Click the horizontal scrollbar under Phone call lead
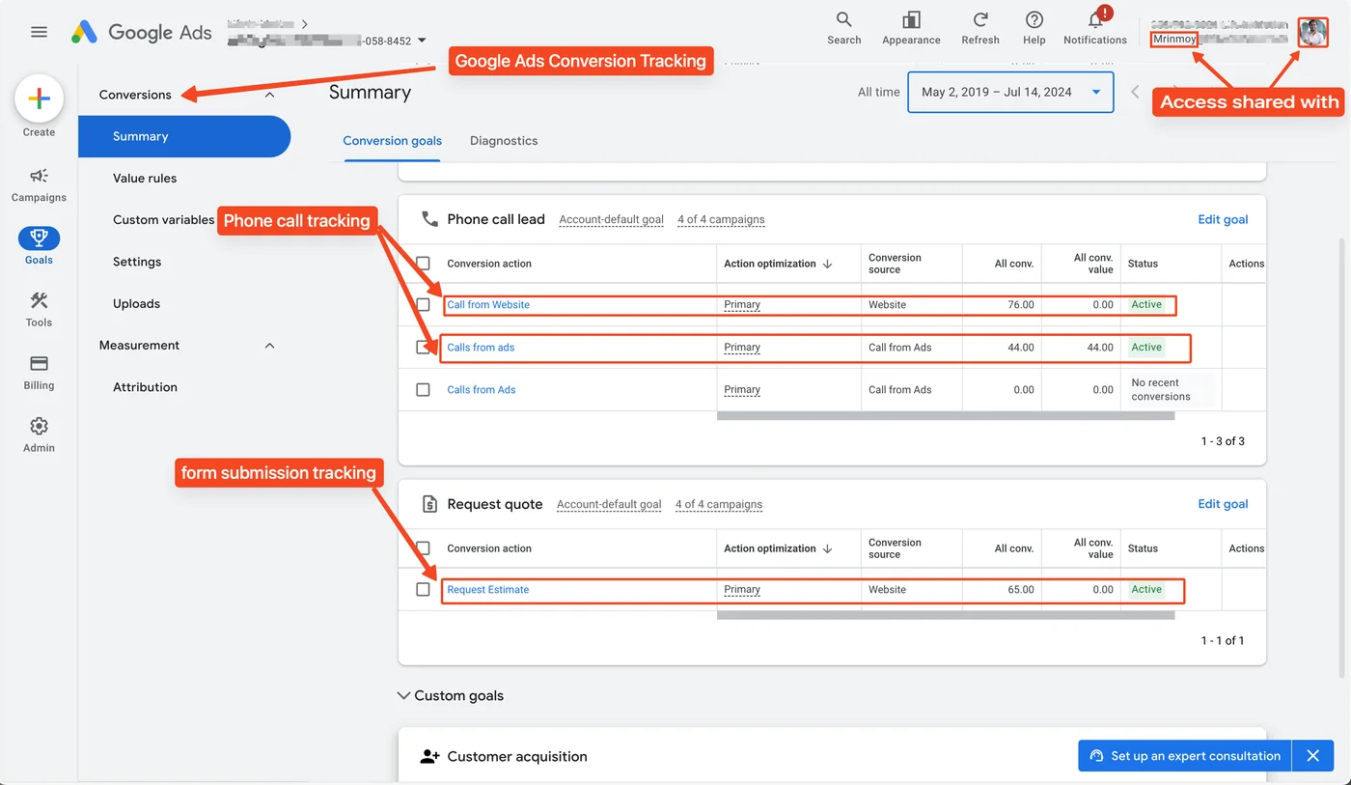 944,416
